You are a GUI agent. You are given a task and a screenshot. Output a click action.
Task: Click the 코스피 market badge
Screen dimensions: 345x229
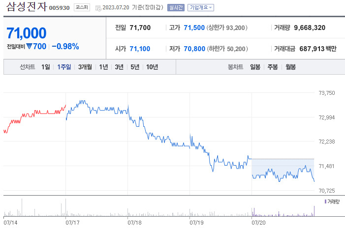click(82, 7)
